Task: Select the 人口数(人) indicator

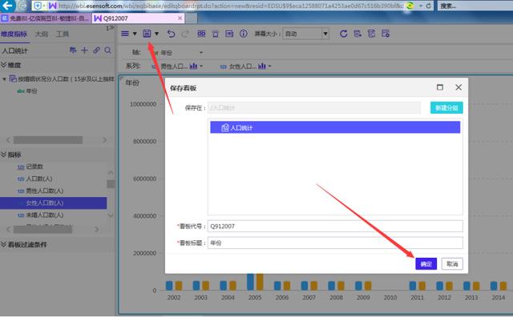Action: tap(39, 179)
